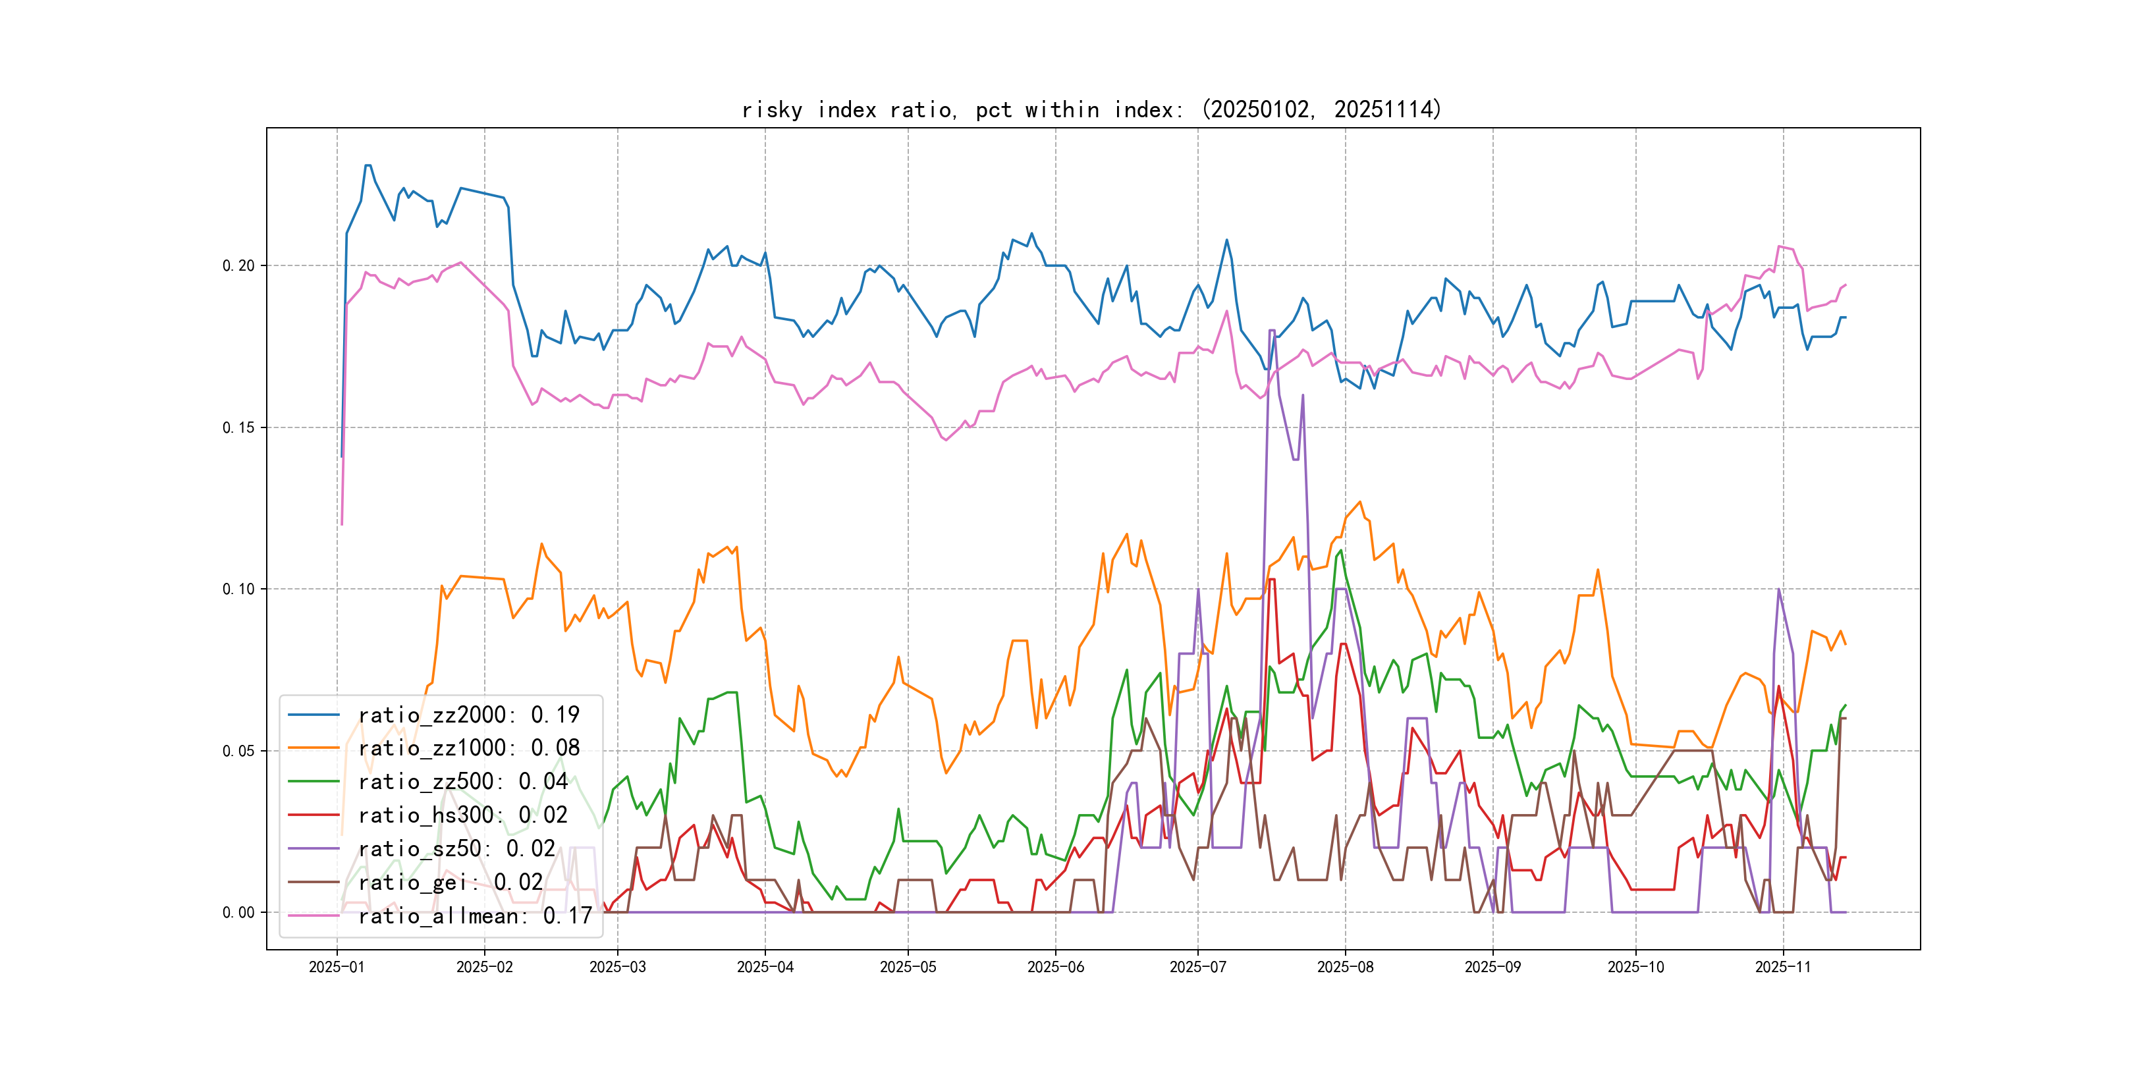Screen dimensions: 2134x1067
Task: Click the green line swatch in legend
Action: (313, 781)
